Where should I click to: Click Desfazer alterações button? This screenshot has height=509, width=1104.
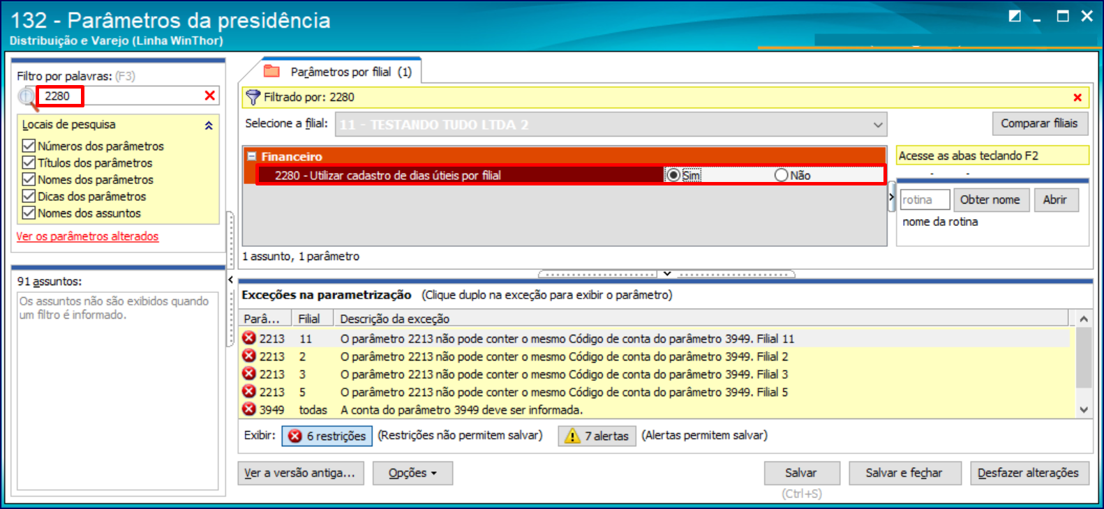click(1028, 473)
